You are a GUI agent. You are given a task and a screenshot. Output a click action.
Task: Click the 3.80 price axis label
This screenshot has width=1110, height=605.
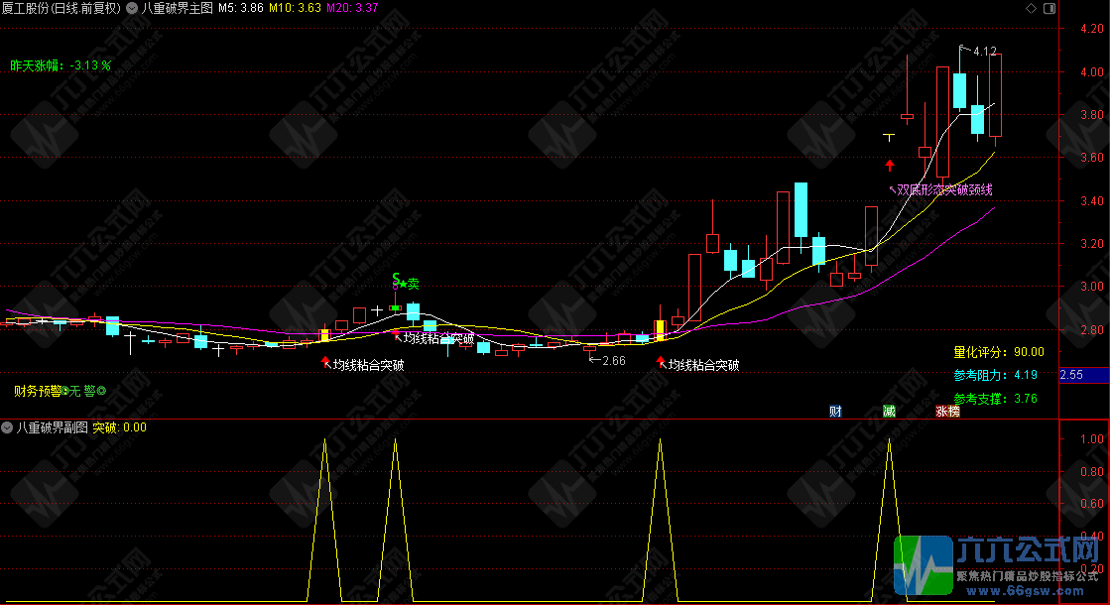coord(1091,115)
